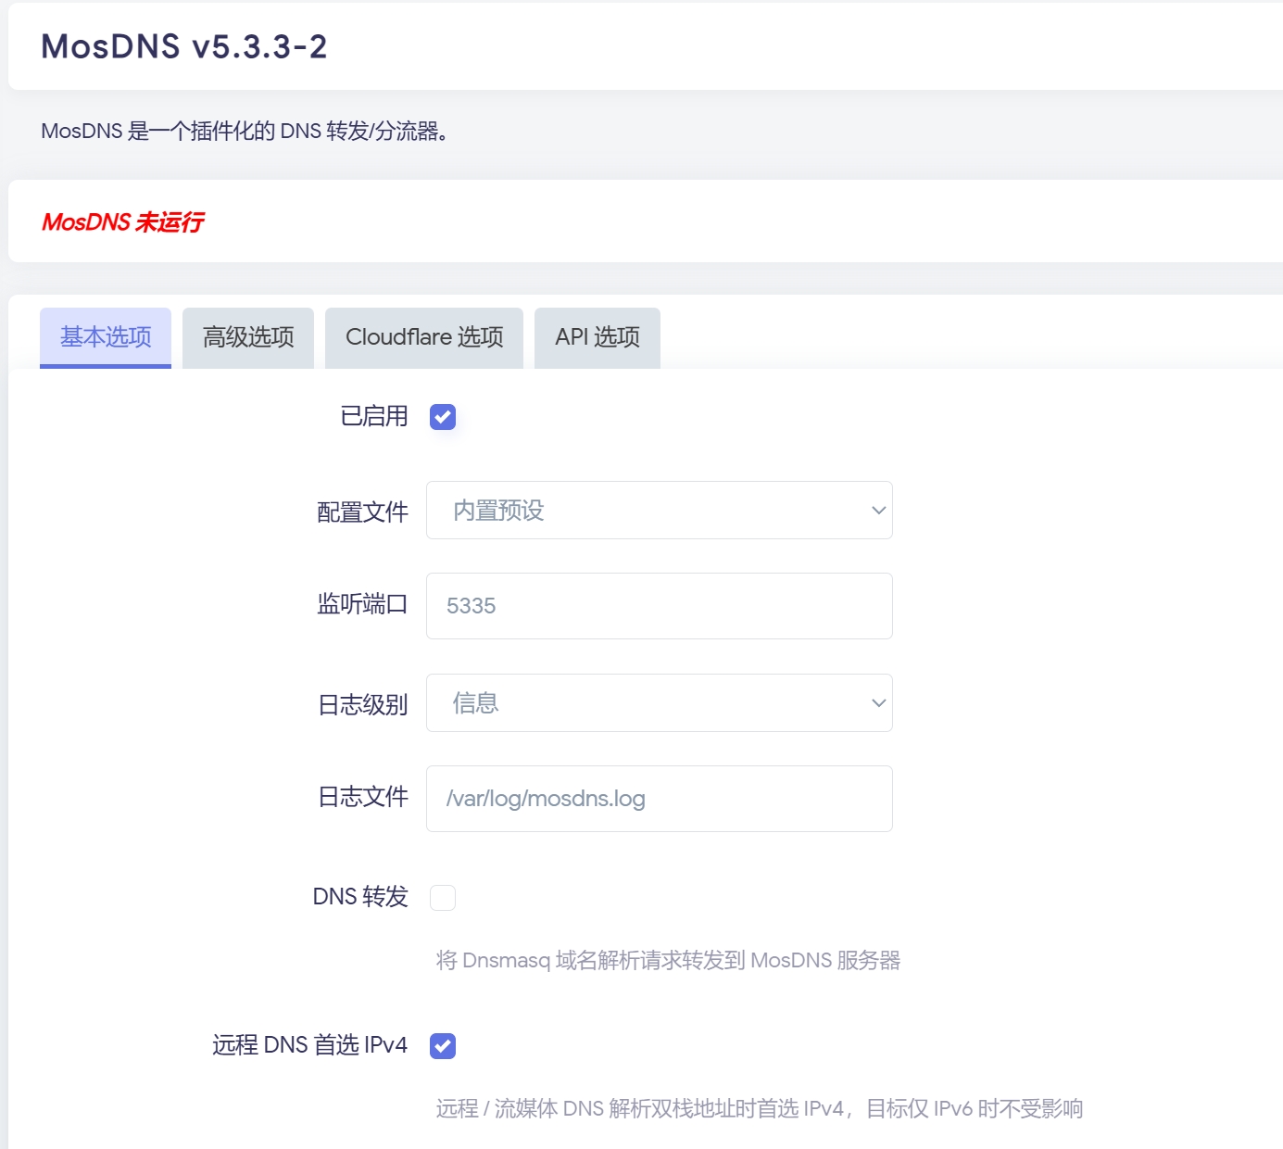The image size is (1283, 1149).
Task: Click the 日志级别 field label
Action: [x=362, y=704]
